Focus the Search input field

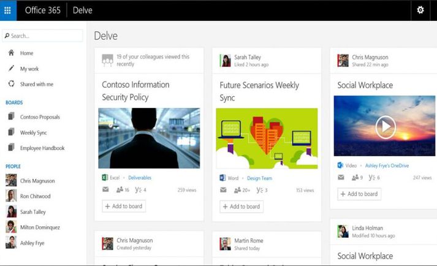coord(43,36)
